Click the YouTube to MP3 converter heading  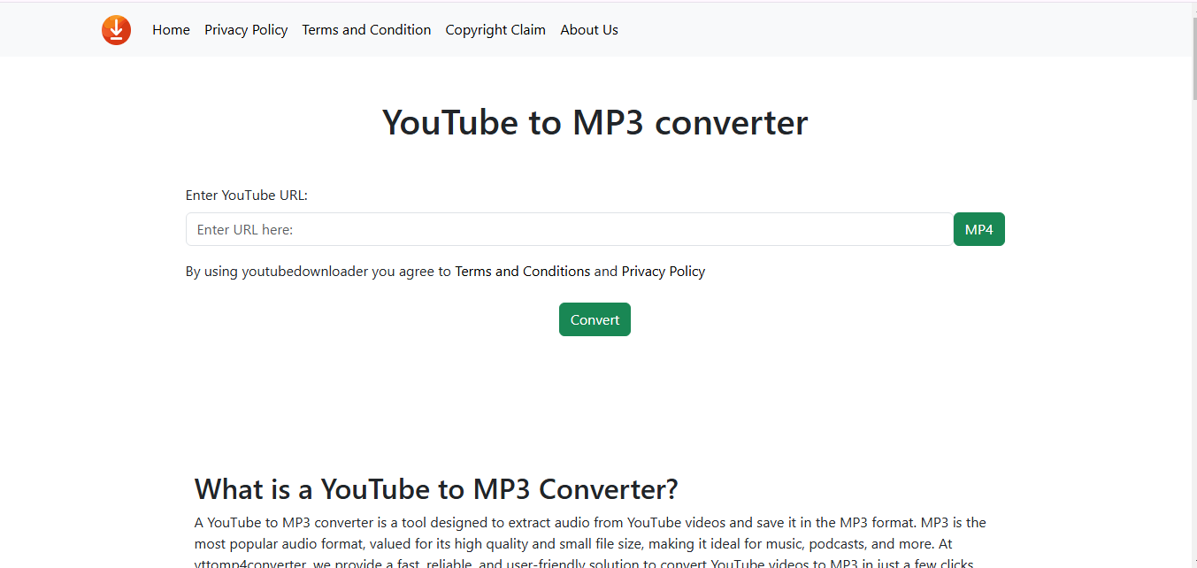coord(595,122)
